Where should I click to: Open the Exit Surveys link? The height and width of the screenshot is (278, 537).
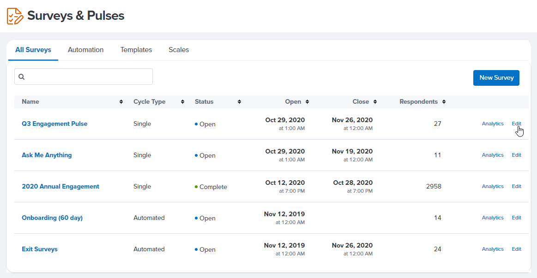point(40,249)
